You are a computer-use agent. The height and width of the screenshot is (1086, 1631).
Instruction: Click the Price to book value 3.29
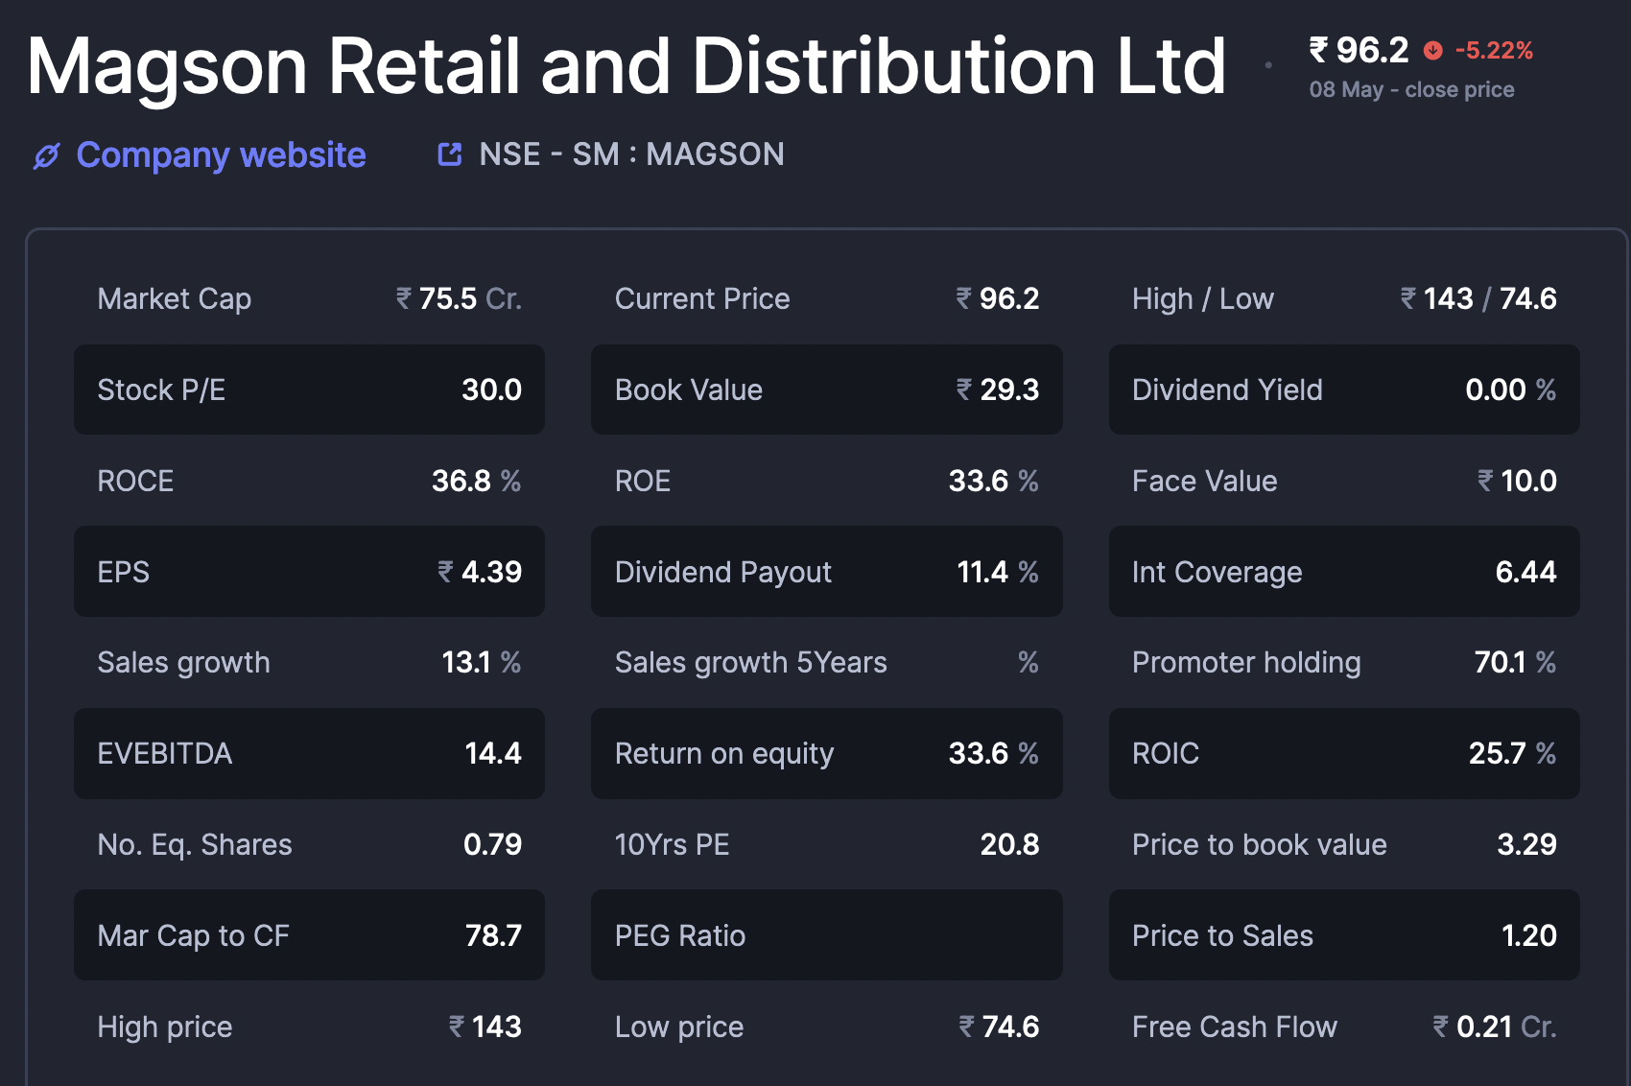pos(1526,844)
